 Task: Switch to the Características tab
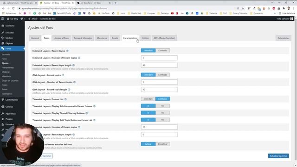click(130, 38)
